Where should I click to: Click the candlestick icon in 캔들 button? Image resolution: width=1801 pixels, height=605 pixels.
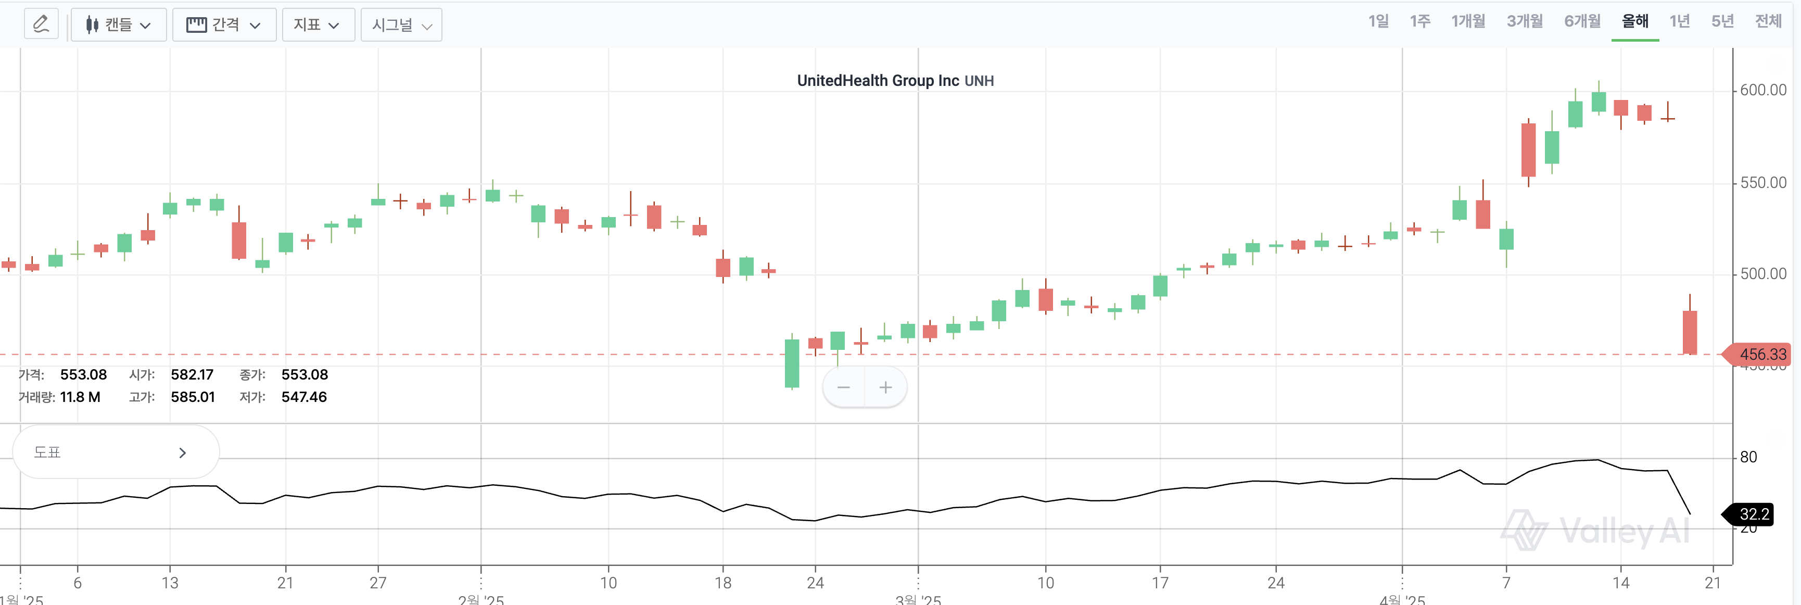click(x=92, y=25)
